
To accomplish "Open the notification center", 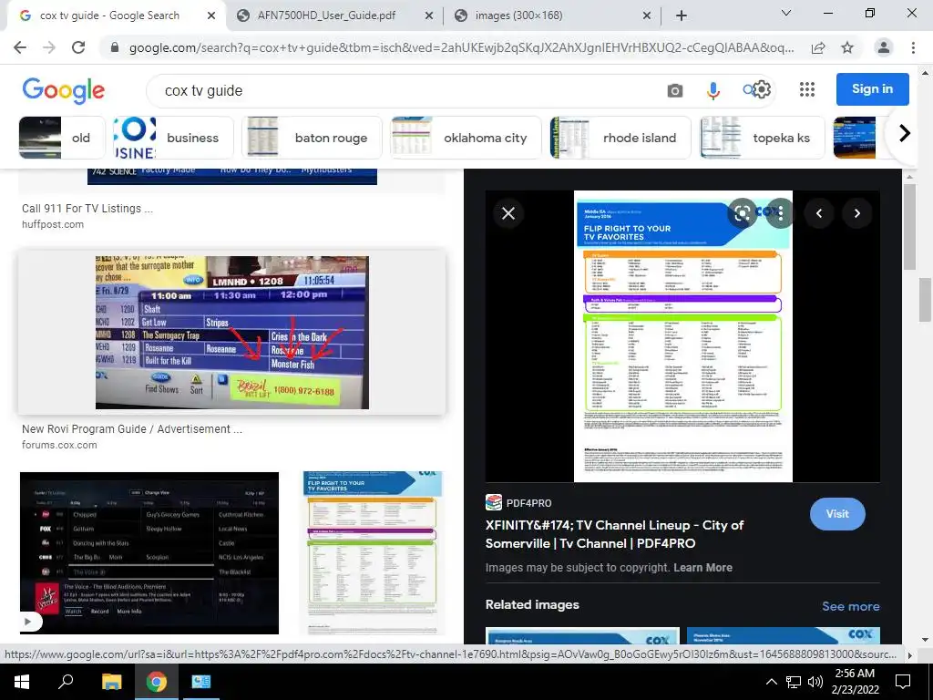I will [x=903, y=682].
